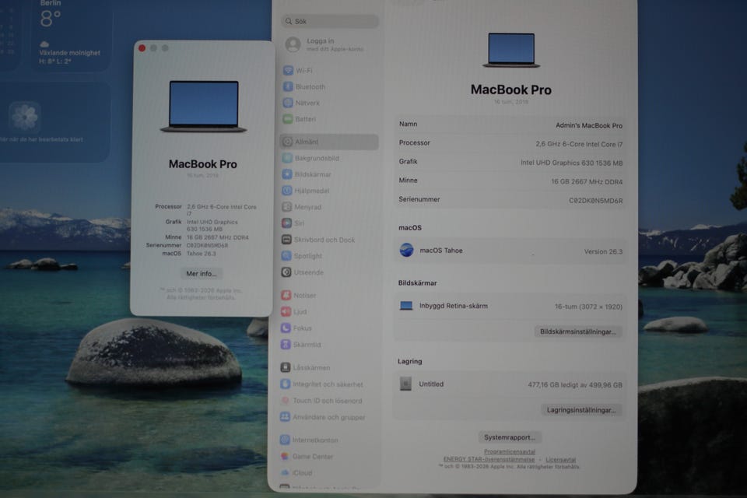Image resolution: width=747 pixels, height=498 pixels.
Task: Select the Allmänt gear icon
Action: [x=287, y=142]
